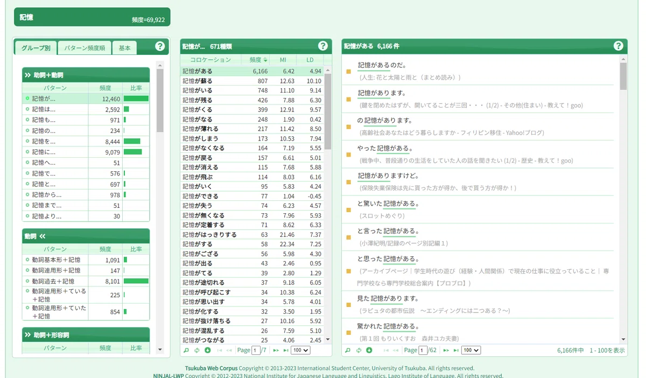The image size is (646, 378).
Task: Sort collocations by 頻度 column
Action: pos(255,60)
